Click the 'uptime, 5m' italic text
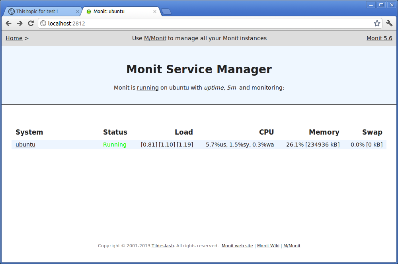398x264 pixels. 220,88
